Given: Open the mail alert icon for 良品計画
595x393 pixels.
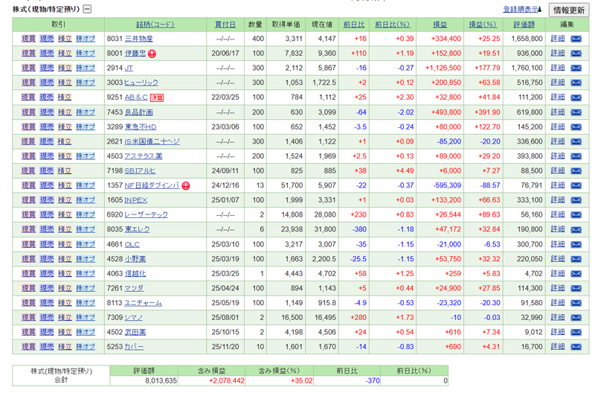Looking at the screenshot, I should pyautogui.click(x=576, y=112).
